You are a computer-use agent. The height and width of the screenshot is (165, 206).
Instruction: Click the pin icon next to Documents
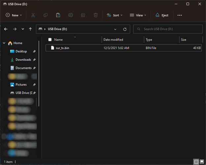click(x=34, y=68)
